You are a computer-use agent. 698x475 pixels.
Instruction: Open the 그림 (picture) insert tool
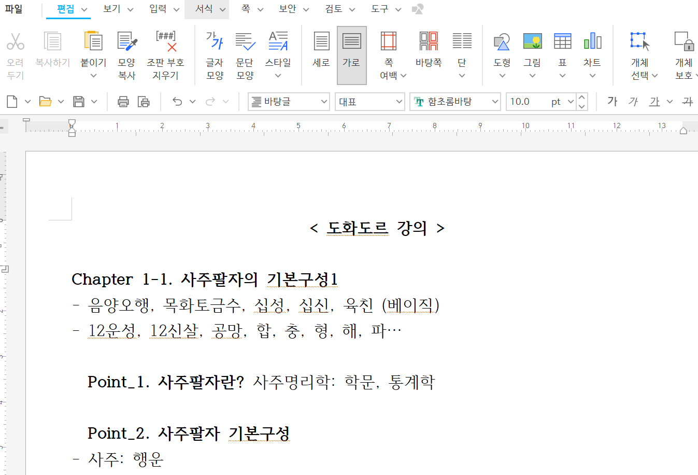click(x=532, y=49)
